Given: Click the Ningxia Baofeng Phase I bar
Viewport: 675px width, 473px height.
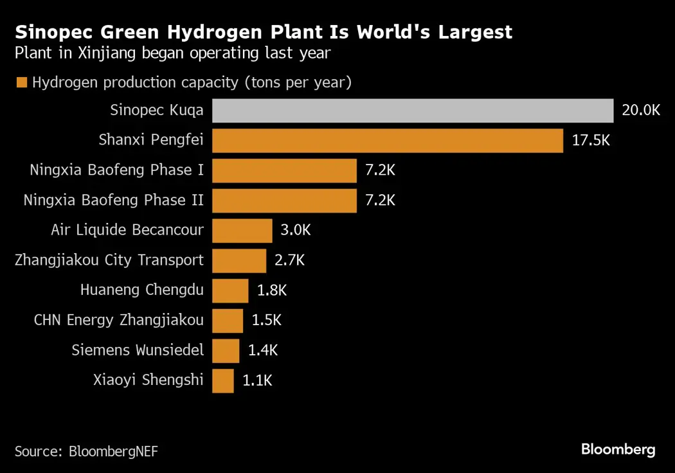Looking at the screenshot, I should click(283, 170).
